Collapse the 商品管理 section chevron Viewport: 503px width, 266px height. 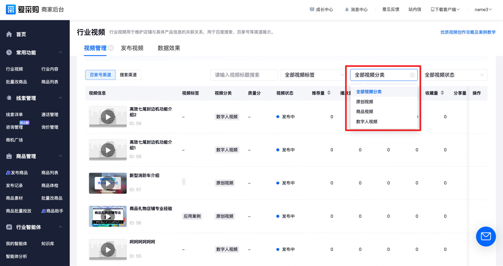pos(61,156)
